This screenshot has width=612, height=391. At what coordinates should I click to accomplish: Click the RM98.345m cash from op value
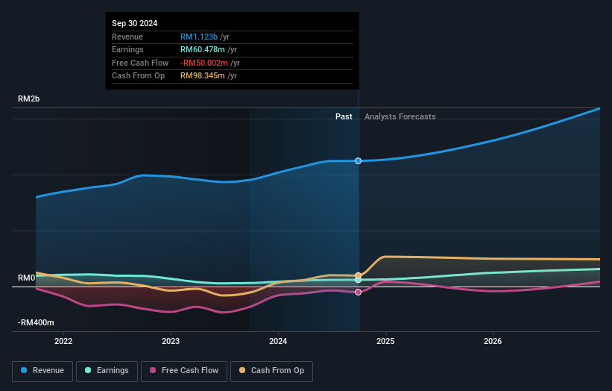tap(203, 76)
